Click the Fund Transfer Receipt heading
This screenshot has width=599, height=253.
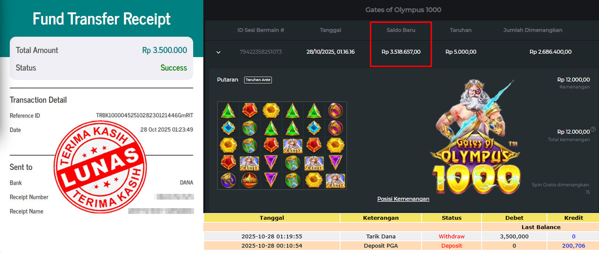point(102,19)
